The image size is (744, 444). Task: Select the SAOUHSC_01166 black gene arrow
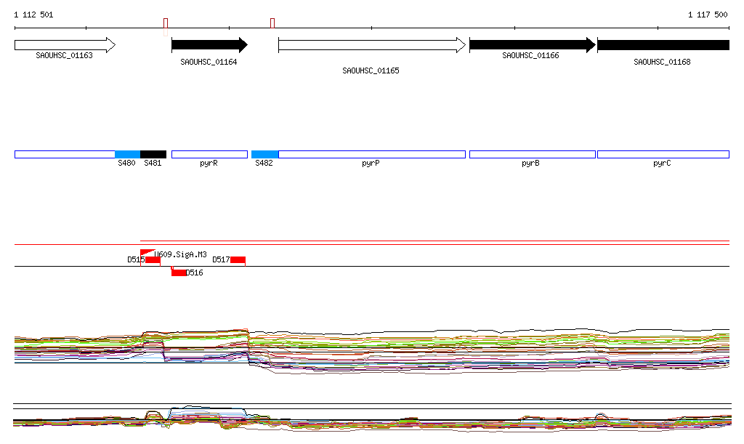pos(532,45)
